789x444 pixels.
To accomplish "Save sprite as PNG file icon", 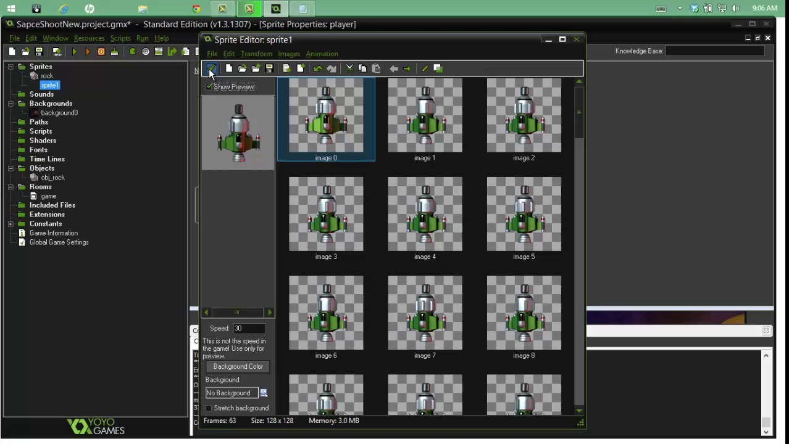I will click(269, 68).
